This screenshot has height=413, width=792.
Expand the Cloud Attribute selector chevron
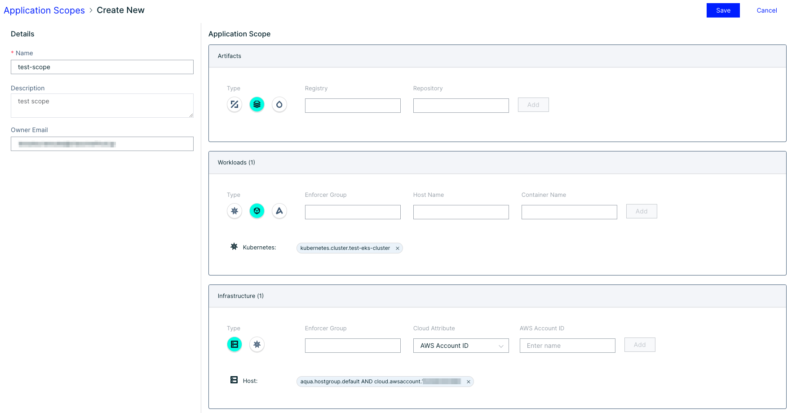coord(500,346)
